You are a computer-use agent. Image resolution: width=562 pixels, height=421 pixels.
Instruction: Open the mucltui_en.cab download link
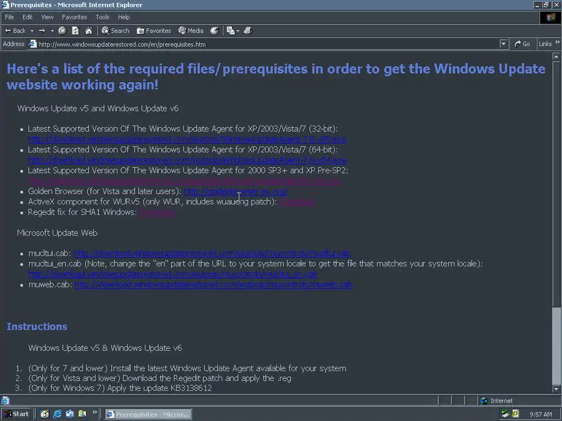click(x=173, y=274)
